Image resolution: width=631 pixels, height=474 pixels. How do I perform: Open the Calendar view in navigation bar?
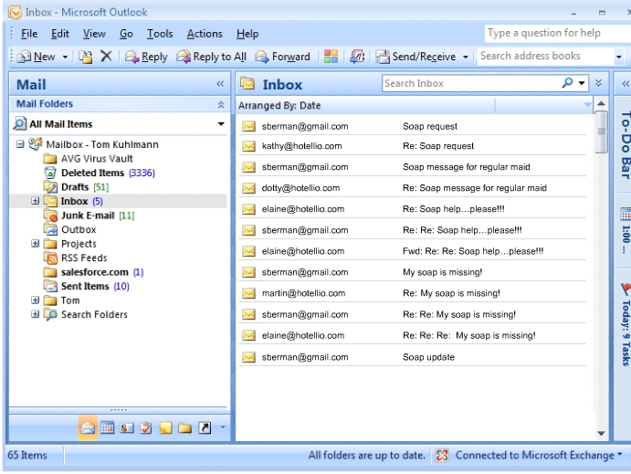click(x=109, y=427)
